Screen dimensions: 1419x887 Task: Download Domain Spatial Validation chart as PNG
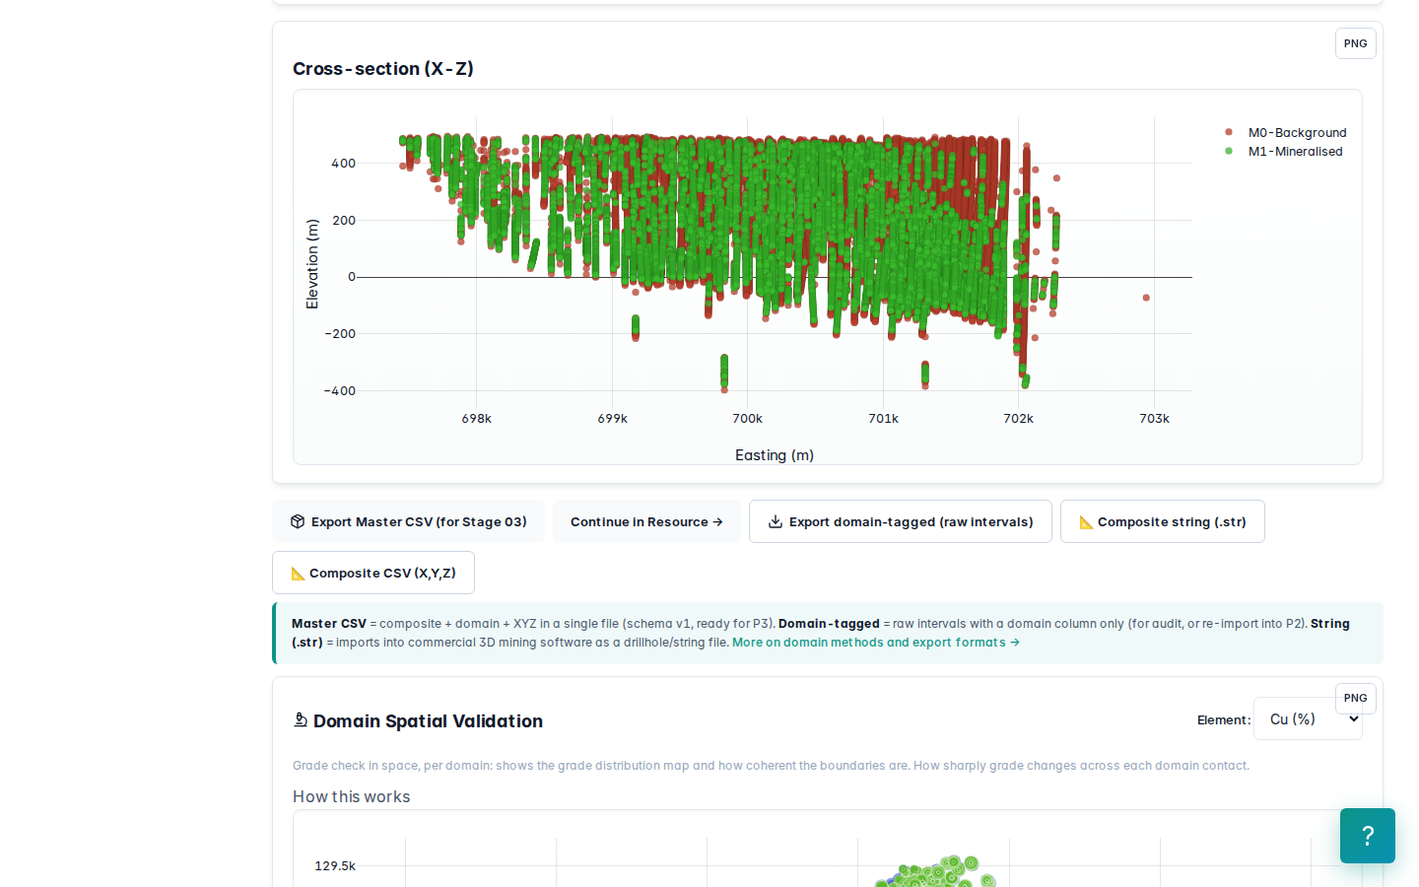coord(1355,698)
